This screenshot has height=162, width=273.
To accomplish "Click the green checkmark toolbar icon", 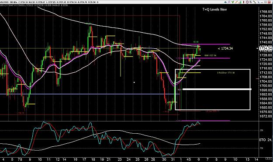I will pos(233,2).
